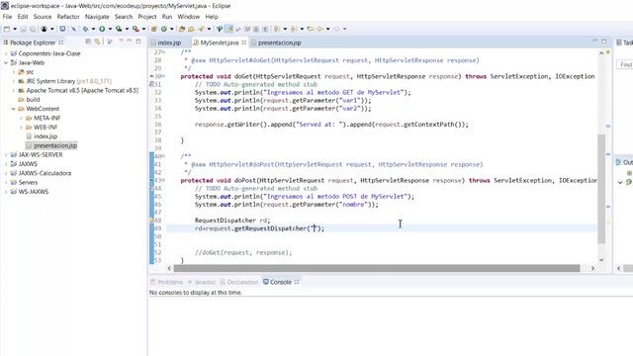Collapse the WebContent folder node
This screenshot has width=633, height=356.
click(x=14, y=109)
